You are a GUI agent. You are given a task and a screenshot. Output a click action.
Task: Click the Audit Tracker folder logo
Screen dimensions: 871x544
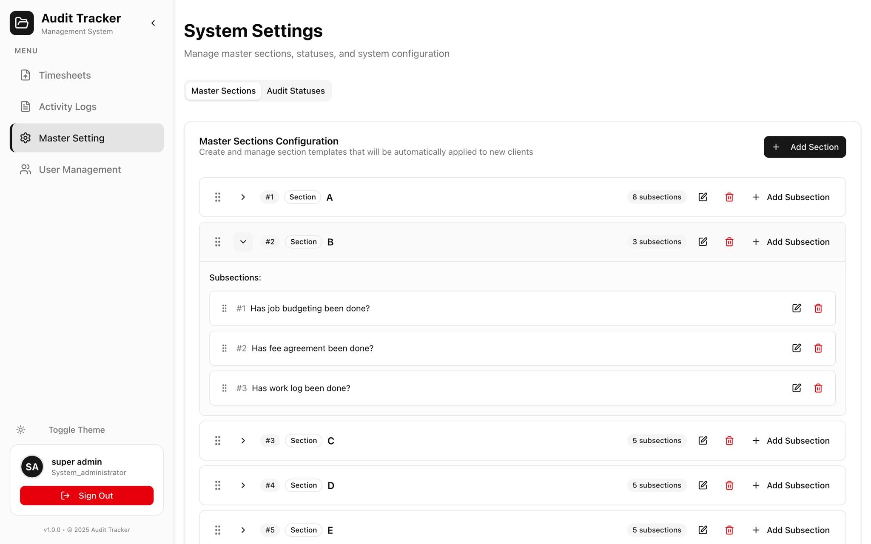[x=22, y=23]
